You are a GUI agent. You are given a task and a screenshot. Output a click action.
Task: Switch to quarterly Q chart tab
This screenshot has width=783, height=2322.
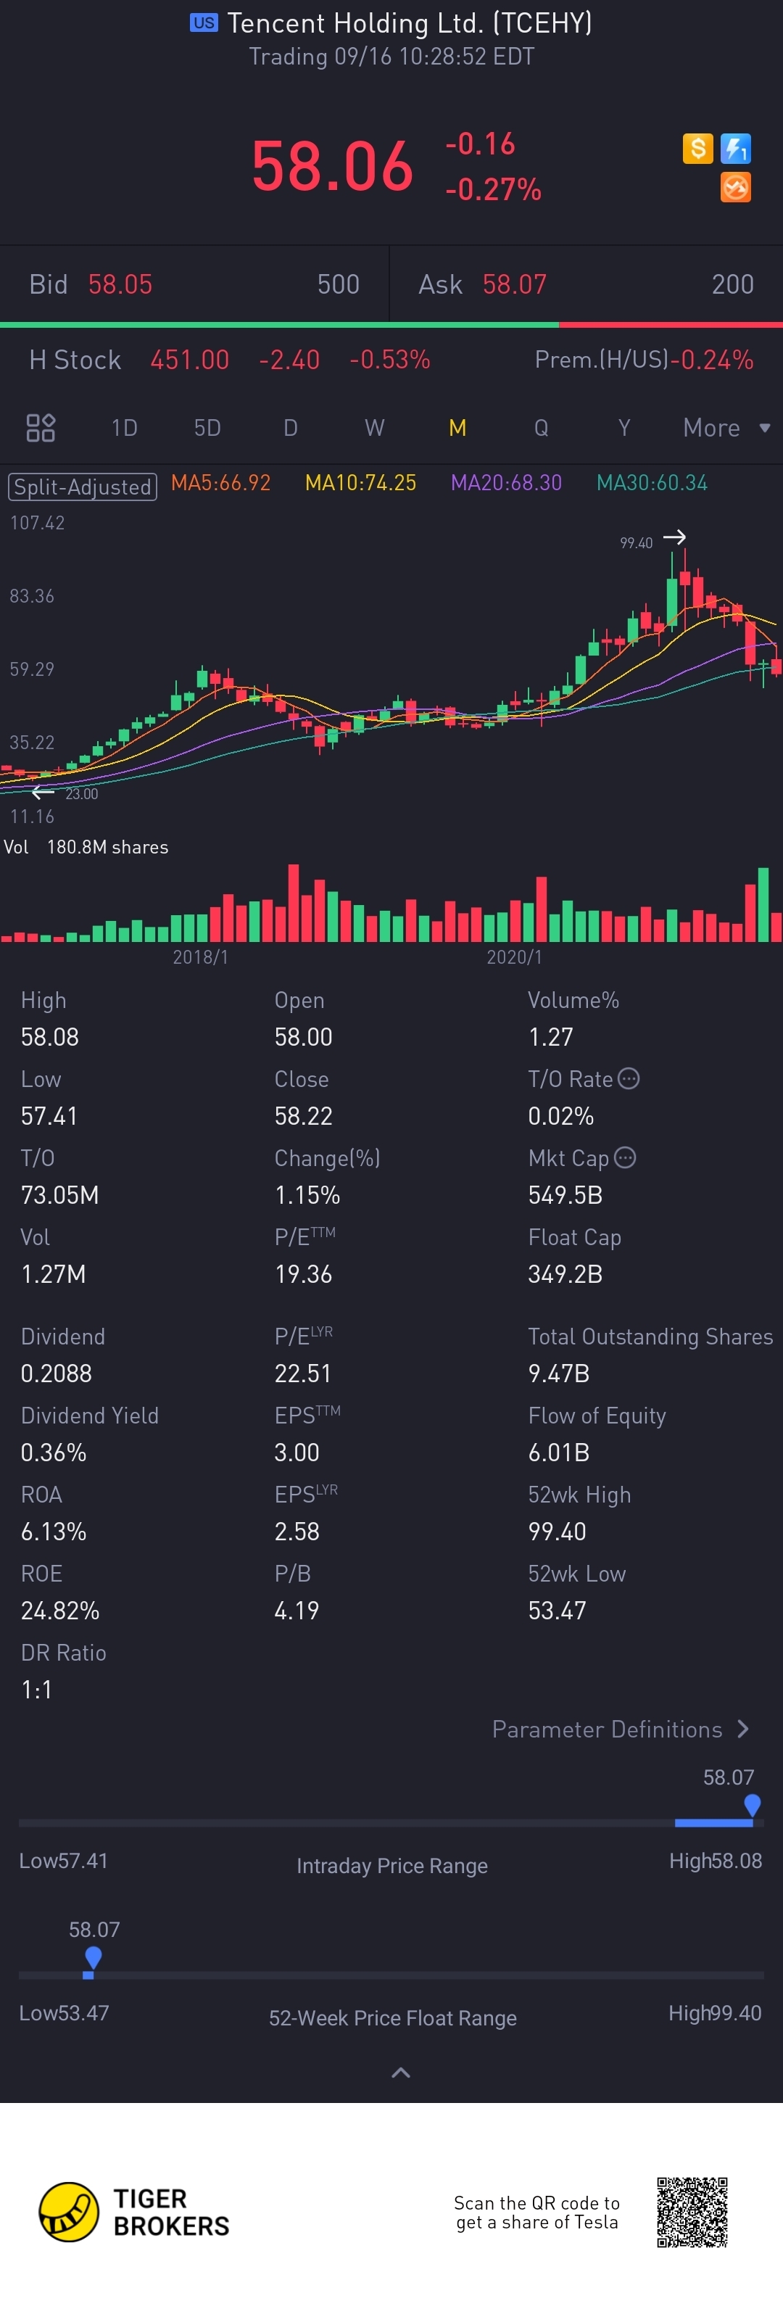pyautogui.click(x=541, y=427)
